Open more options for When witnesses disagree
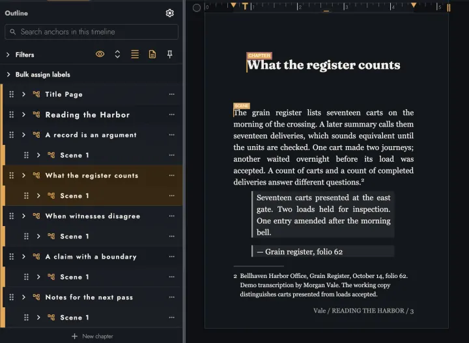Image resolution: width=469 pixels, height=343 pixels. click(172, 216)
